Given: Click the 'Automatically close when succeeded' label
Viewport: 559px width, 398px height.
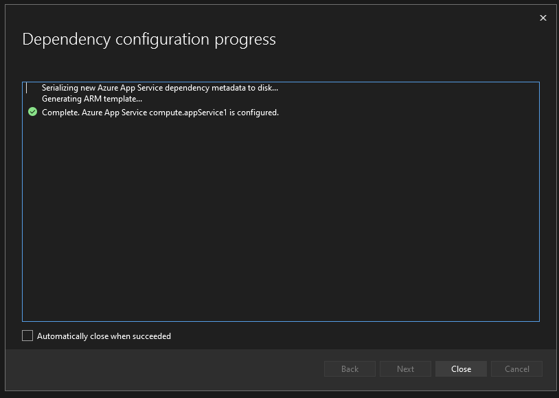Looking at the screenshot, I should (104, 336).
